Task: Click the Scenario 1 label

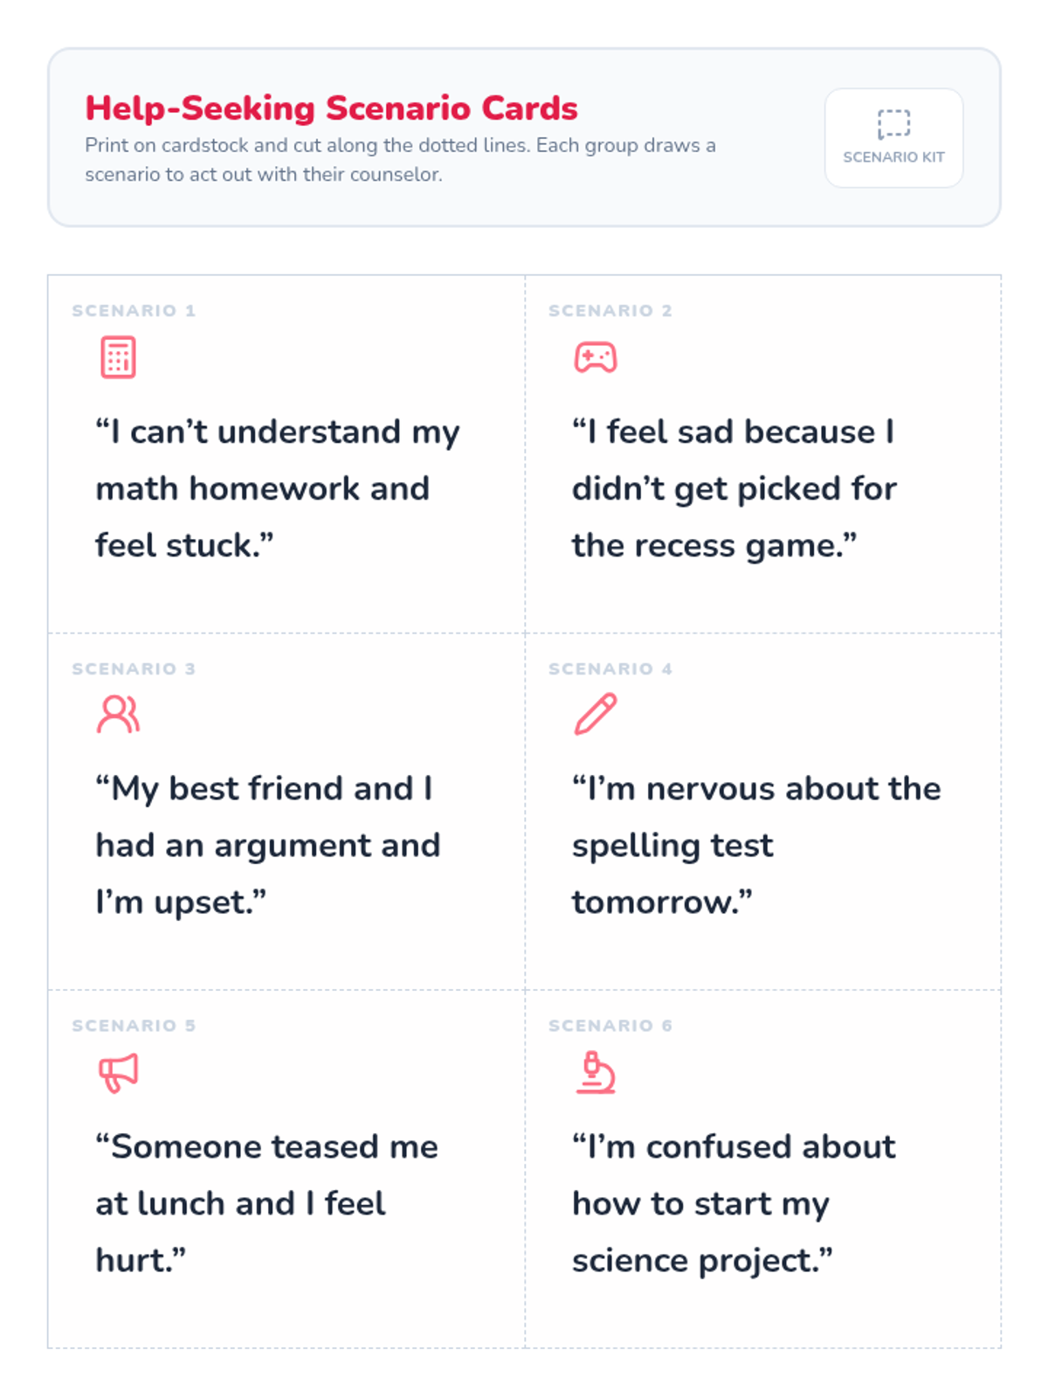Action: (134, 311)
